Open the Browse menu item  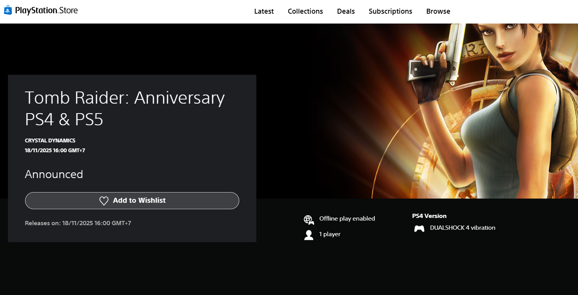coord(438,11)
